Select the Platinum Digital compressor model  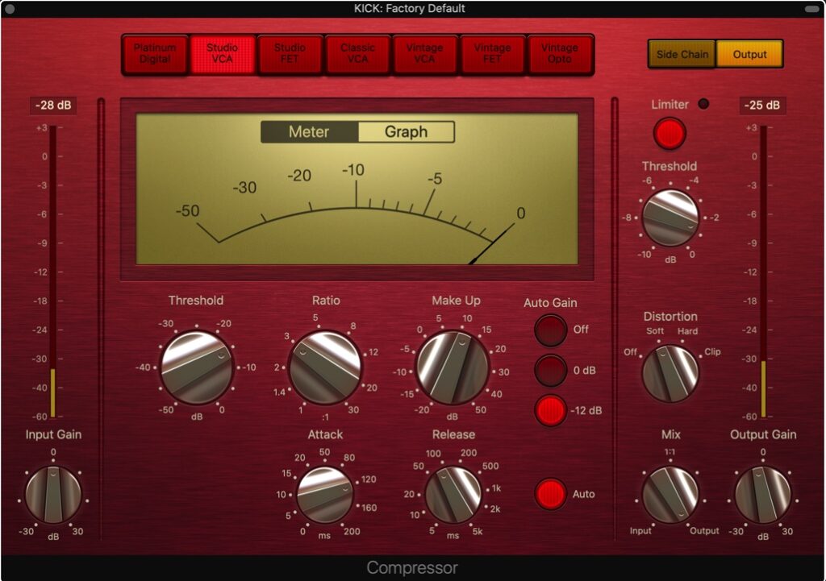point(155,54)
